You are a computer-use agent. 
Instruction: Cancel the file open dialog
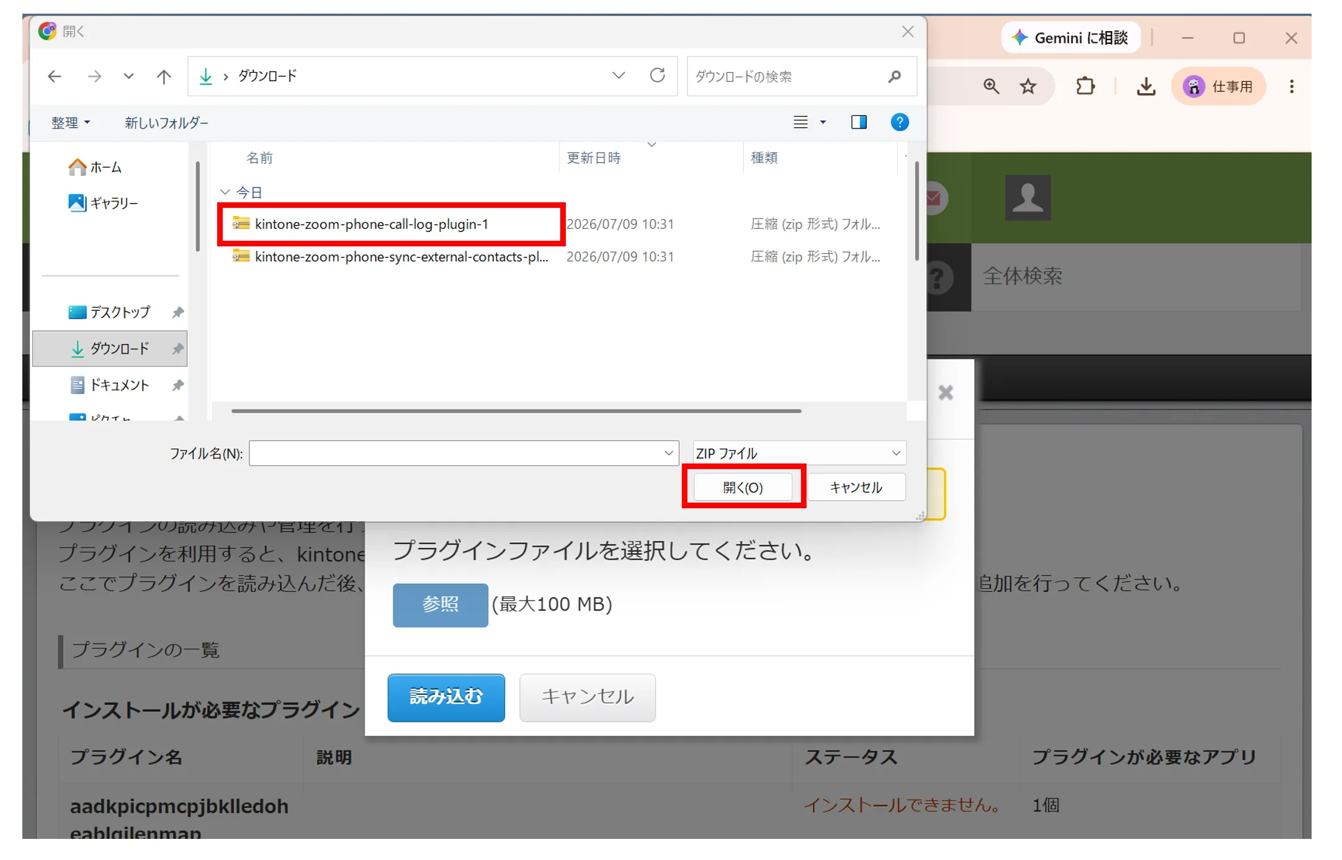pos(856,487)
